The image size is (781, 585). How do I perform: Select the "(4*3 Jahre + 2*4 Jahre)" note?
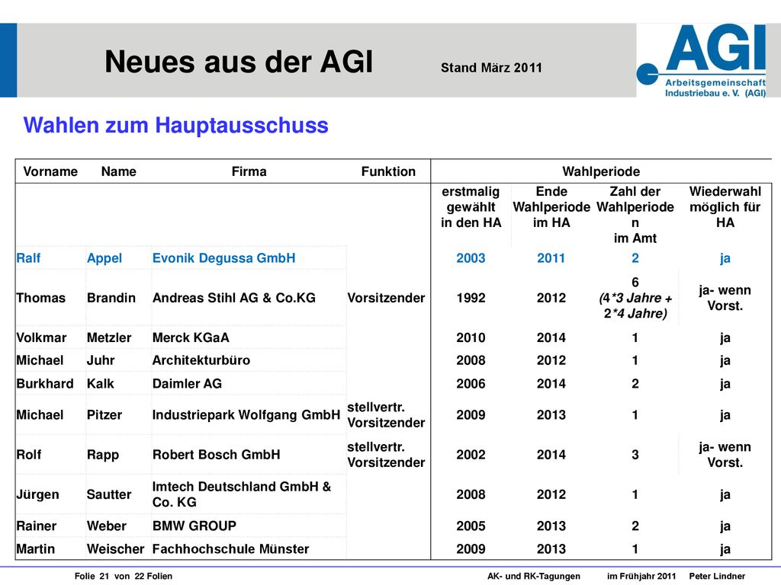[635, 306]
